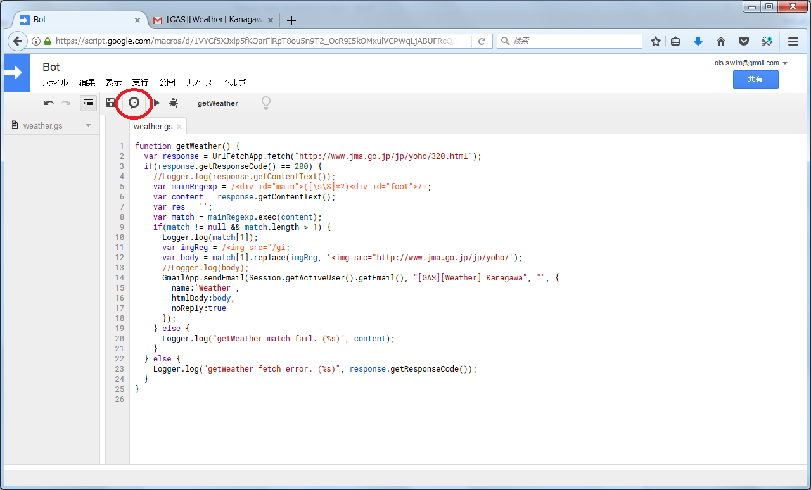811x490 pixels.
Task: Click line number 14 in gutter
Action: pyautogui.click(x=120, y=278)
